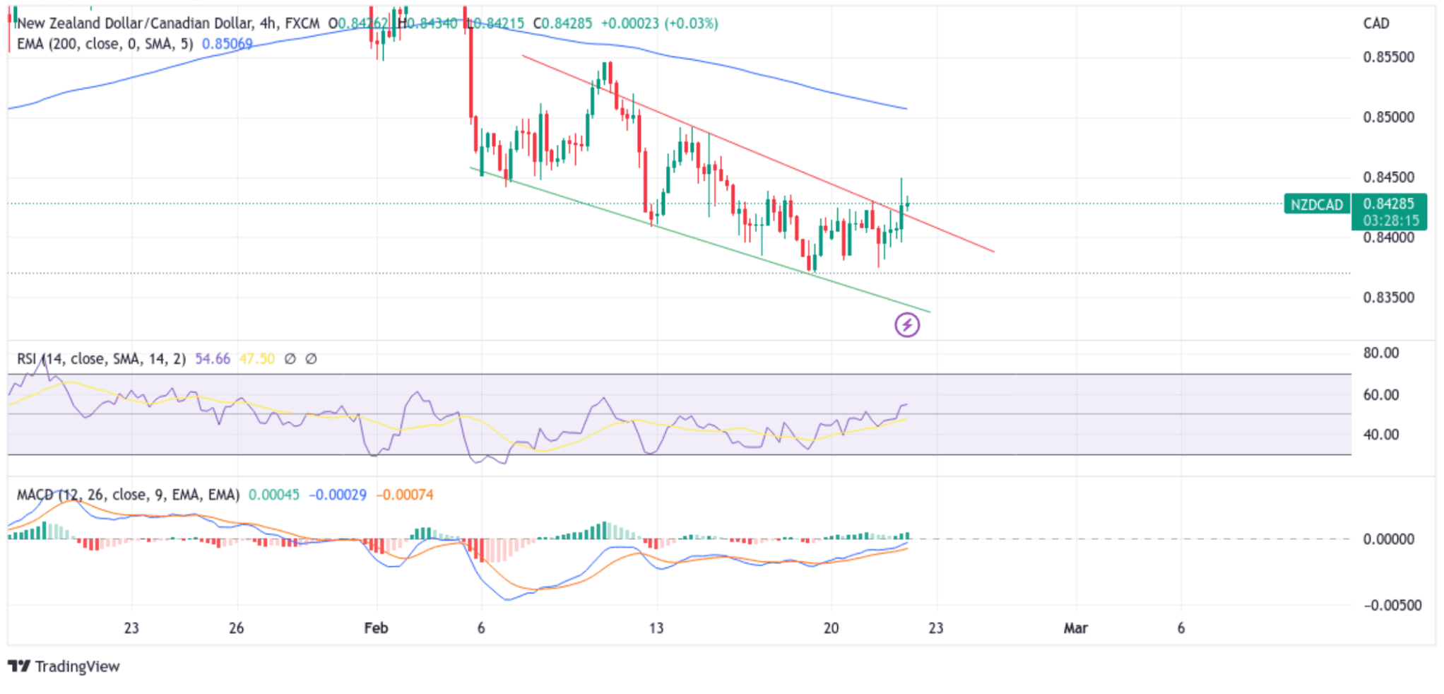Viewport: 1444px width, 694px height.
Task: Select the MACD indicator legend title
Action: tap(128, 495)
